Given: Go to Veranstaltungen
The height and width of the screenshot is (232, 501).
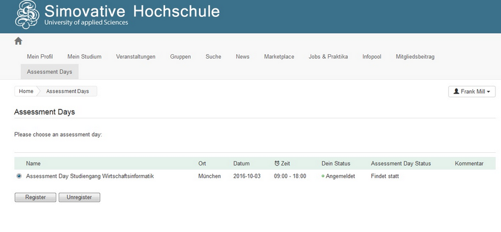Looking at the screenshot, I should [136, 56].
